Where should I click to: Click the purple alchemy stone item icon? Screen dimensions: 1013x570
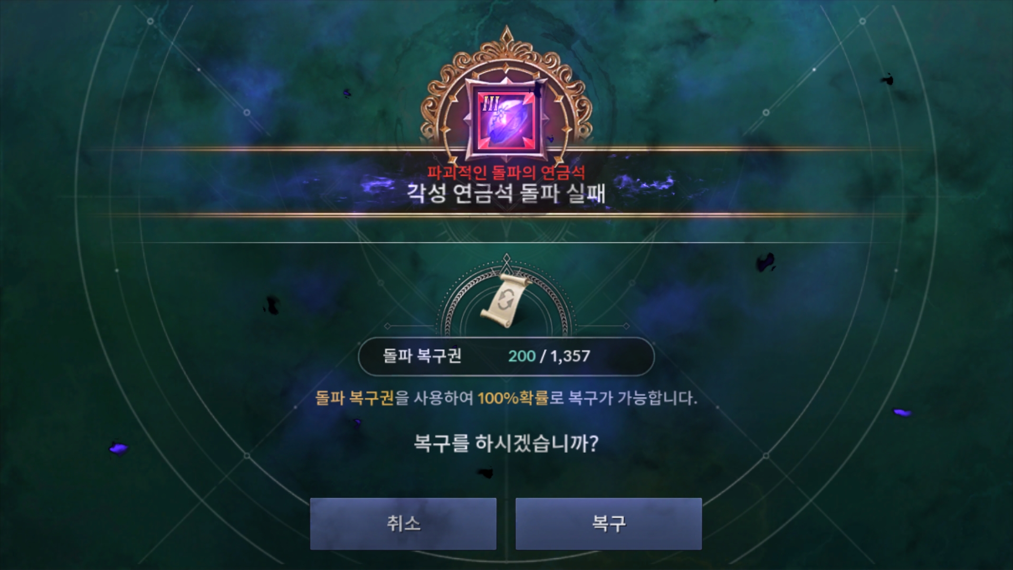506,120
